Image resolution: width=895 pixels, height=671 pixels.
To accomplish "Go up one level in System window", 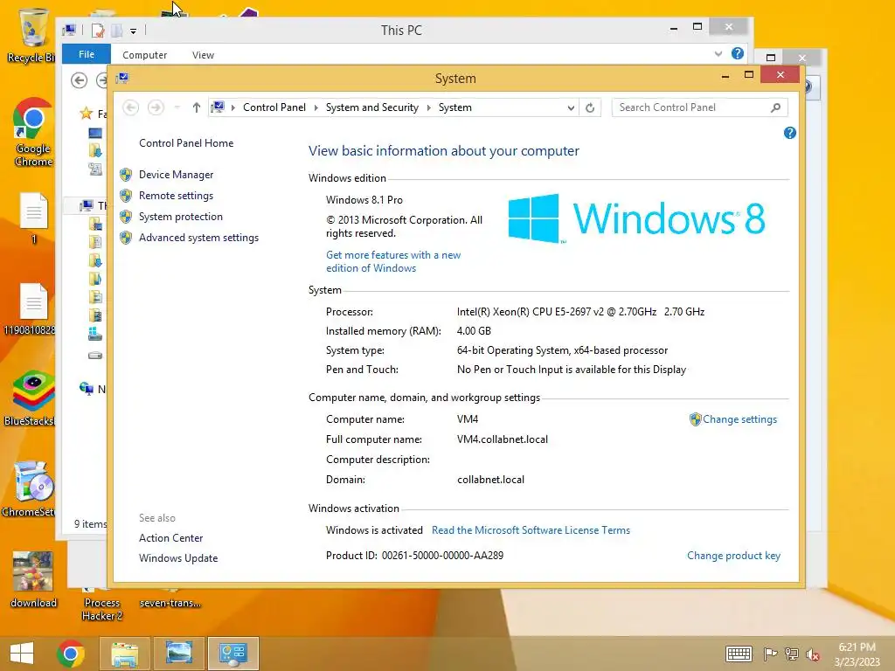I will click(x=197, y=107).
